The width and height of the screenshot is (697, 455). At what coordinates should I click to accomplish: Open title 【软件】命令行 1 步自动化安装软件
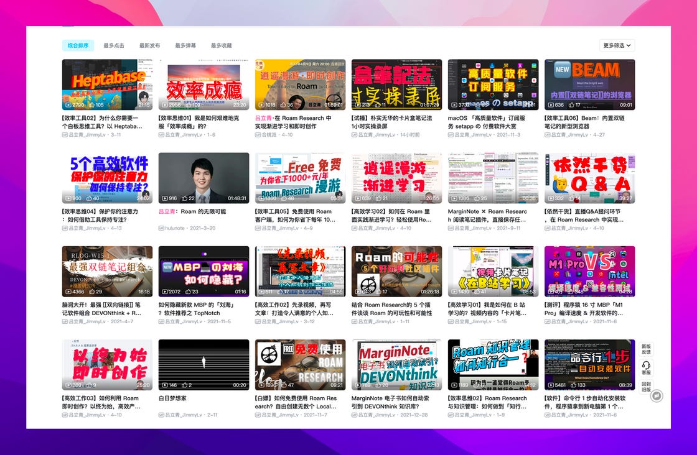point(585,402)
